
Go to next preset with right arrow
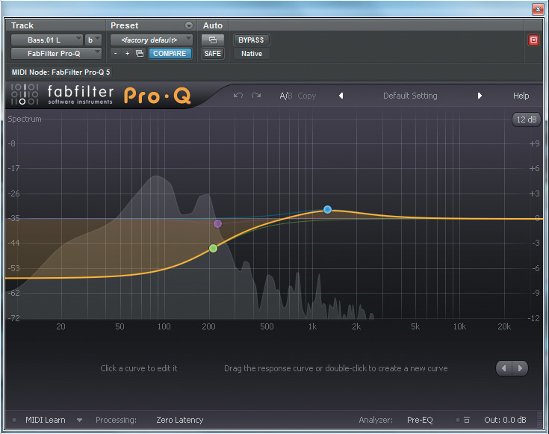[x=480, y=96]
